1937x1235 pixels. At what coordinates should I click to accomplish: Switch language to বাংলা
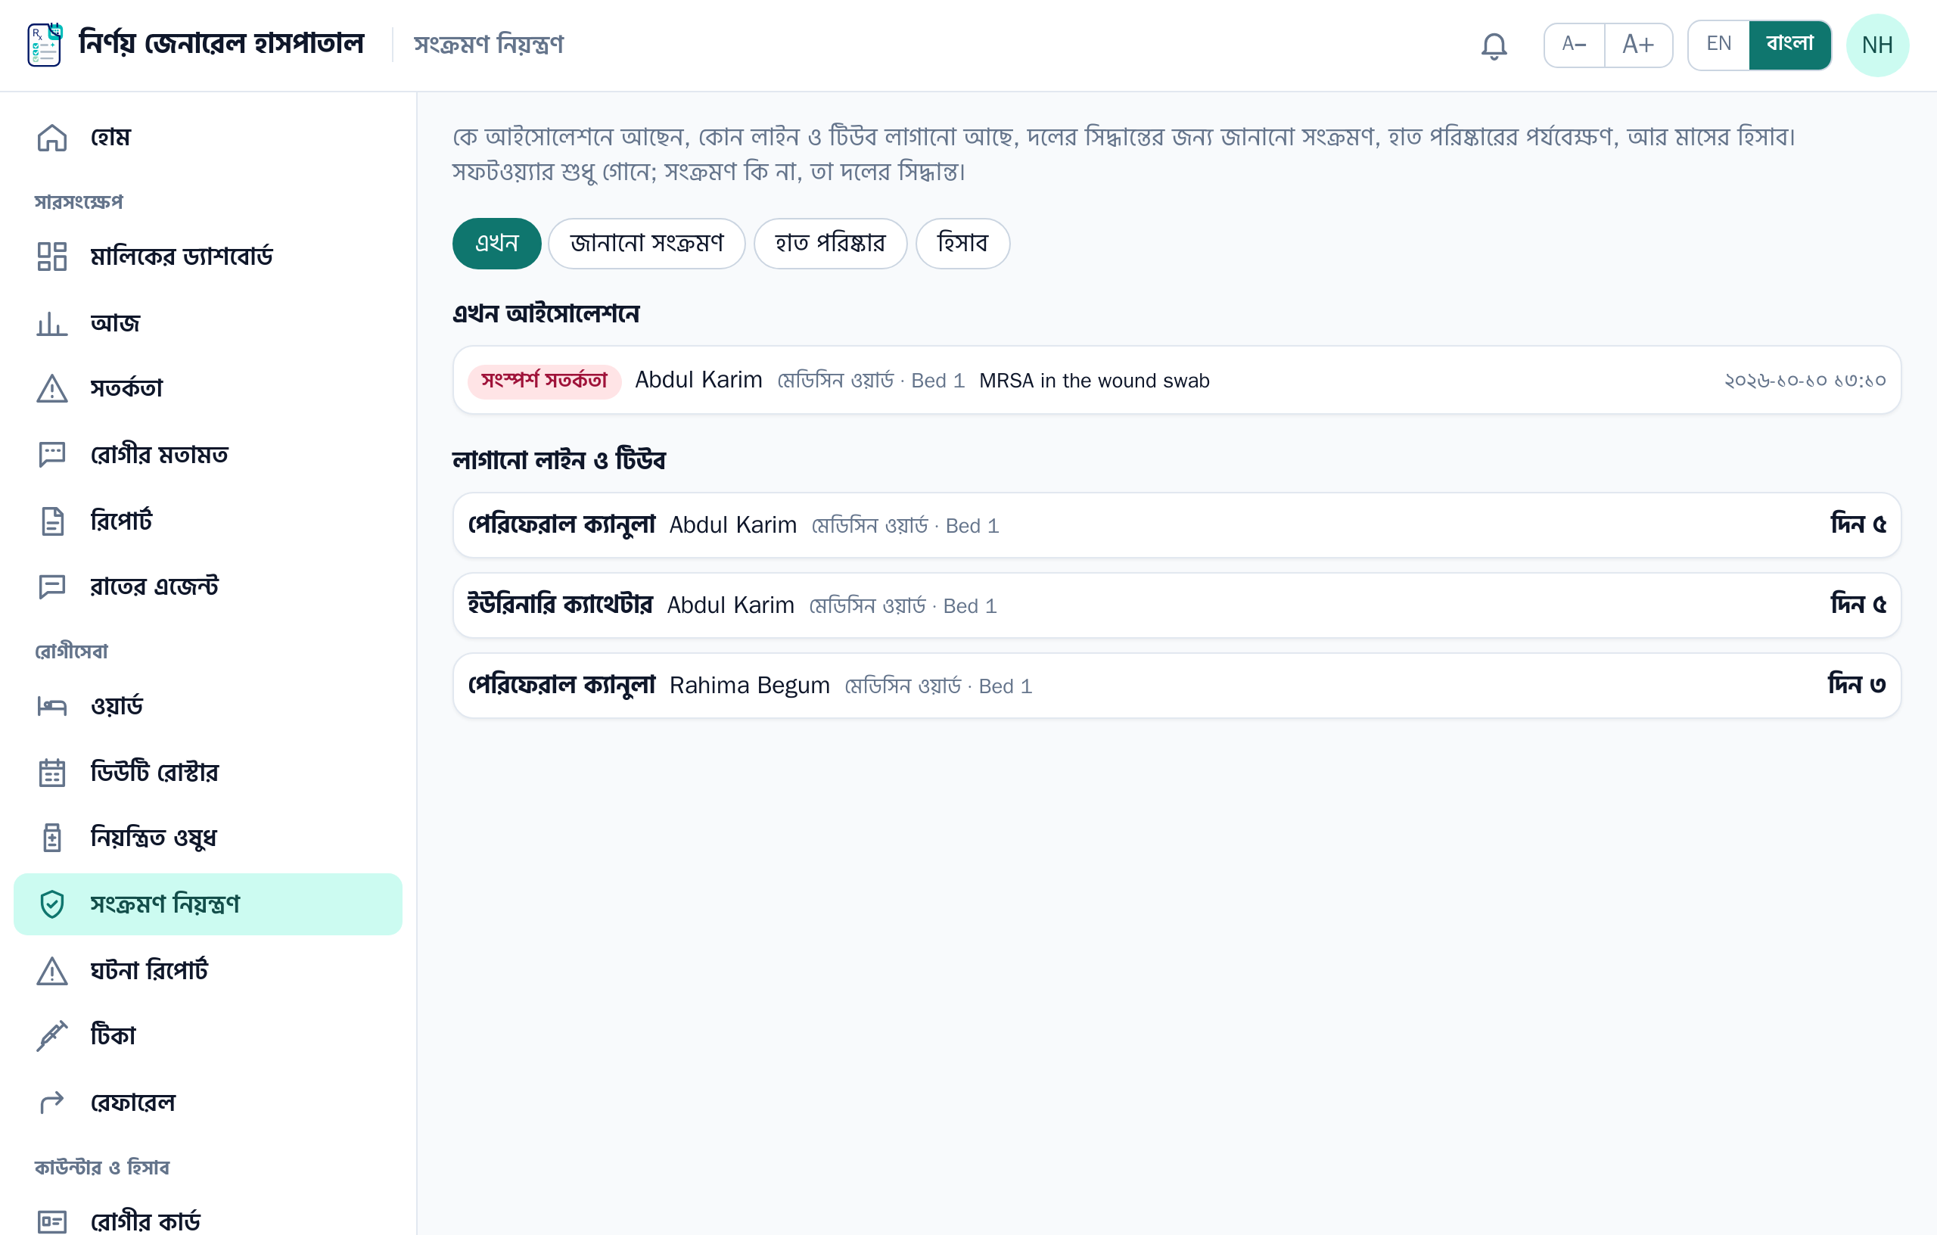pos(1789,44)
